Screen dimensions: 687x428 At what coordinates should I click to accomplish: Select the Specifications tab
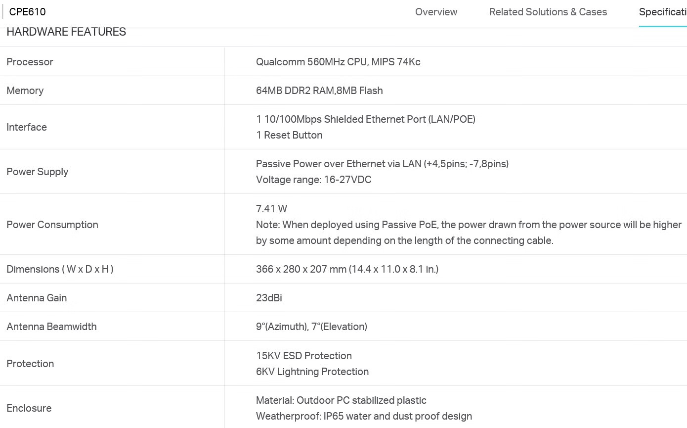663,12
